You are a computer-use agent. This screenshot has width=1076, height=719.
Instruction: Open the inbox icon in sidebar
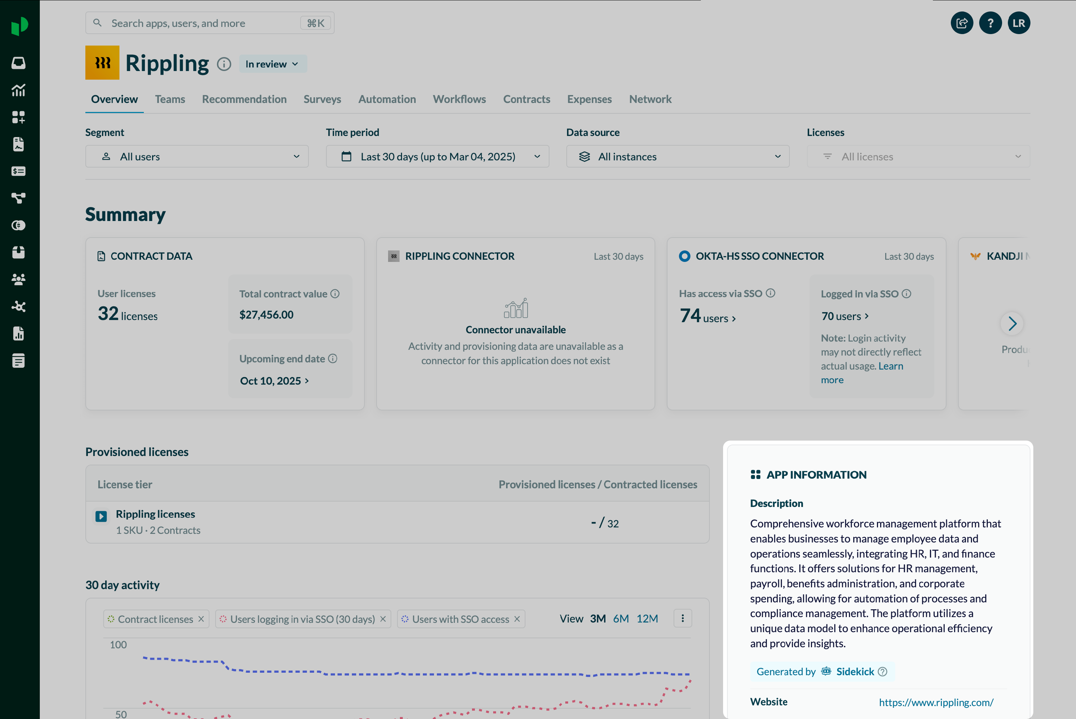(18, 63)
